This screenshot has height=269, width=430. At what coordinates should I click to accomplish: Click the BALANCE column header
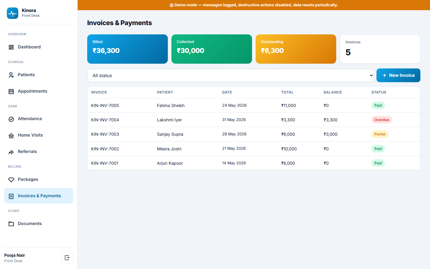[x=333, y=92]
